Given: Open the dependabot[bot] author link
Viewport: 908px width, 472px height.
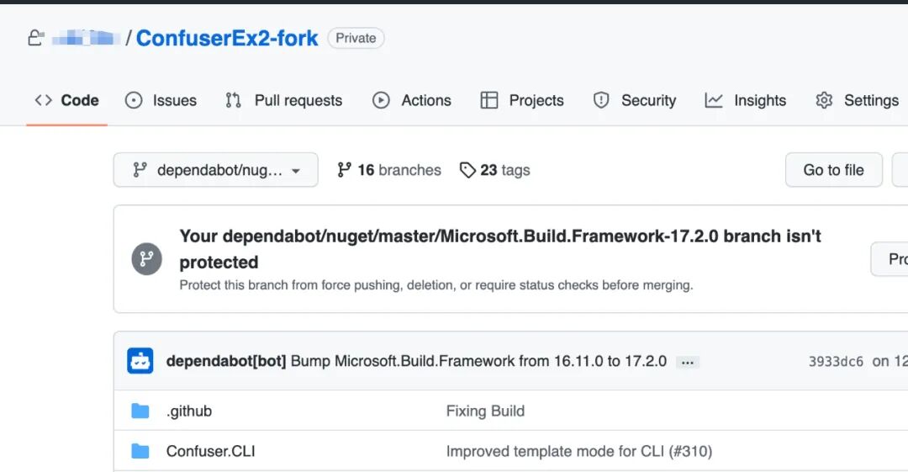Looking at the screenshot, I should [x=226, y=361].
